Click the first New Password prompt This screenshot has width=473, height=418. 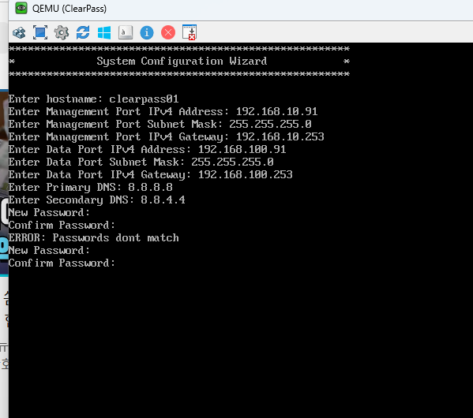point(49,213)
